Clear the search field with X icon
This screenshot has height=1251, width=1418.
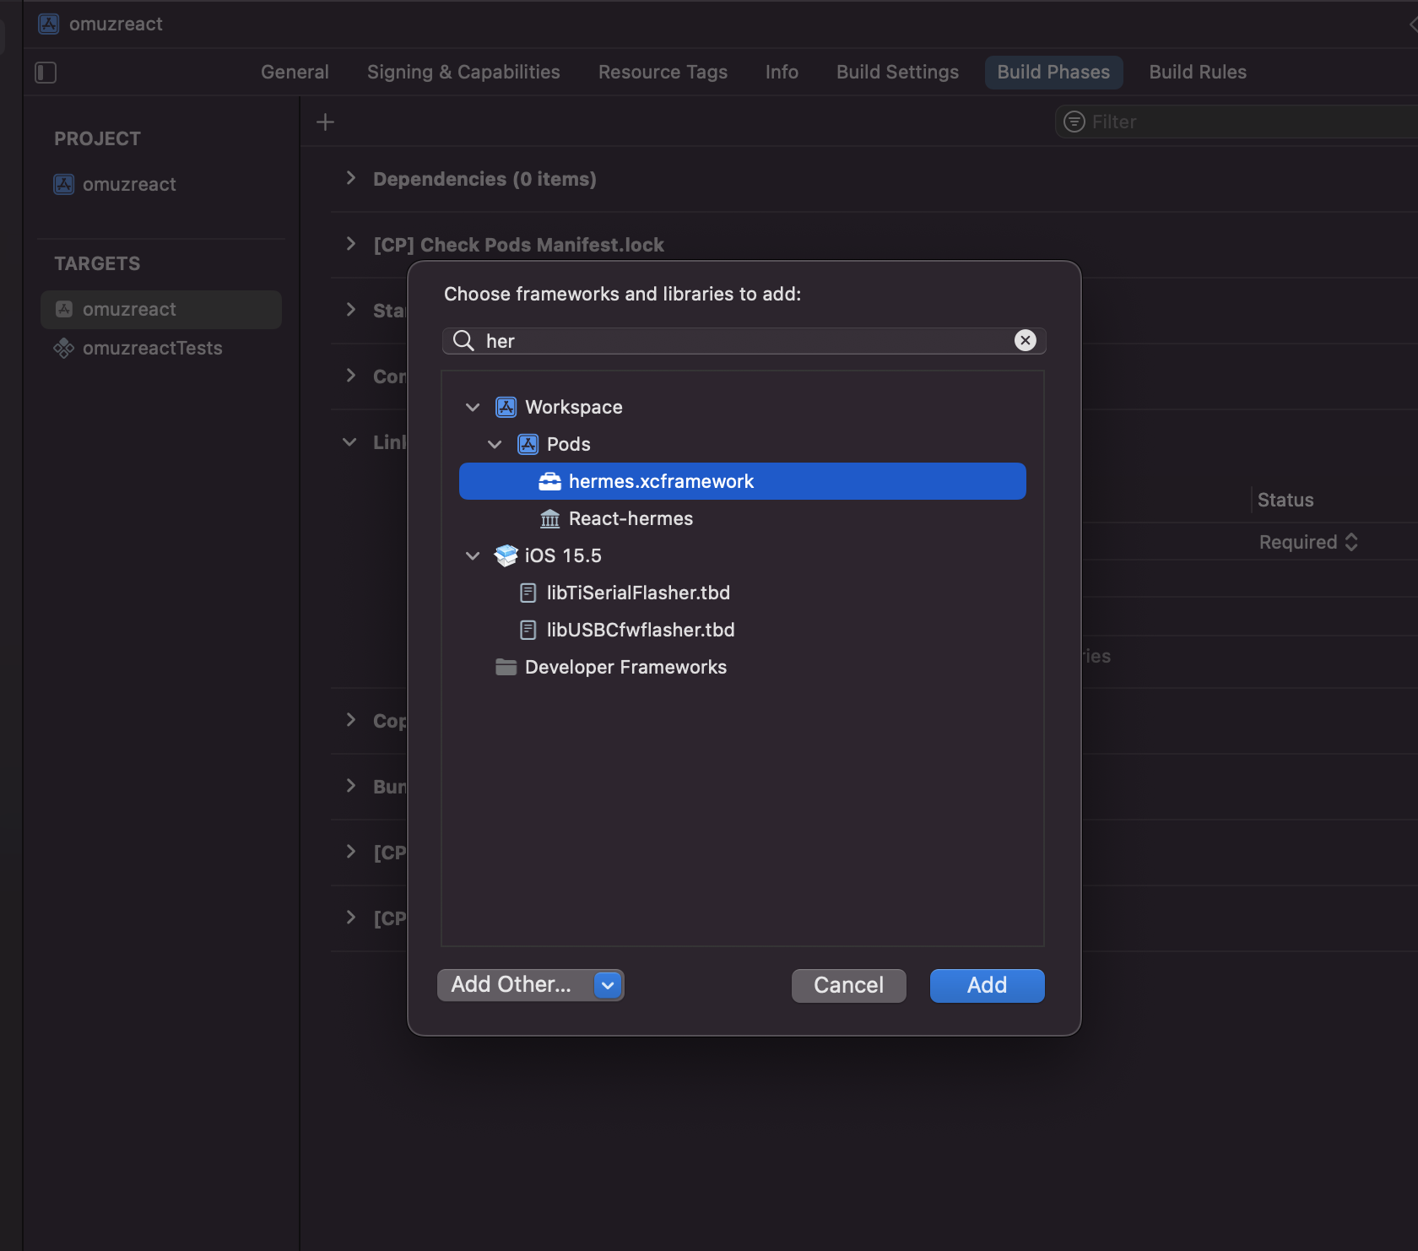pos(1025,340)
